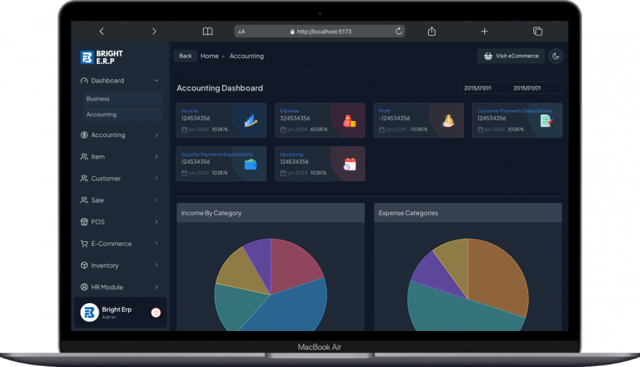The image size is (640, 367).
Task: Click the E-Commerce cart icon in sidebar
Action: [84, 244]
